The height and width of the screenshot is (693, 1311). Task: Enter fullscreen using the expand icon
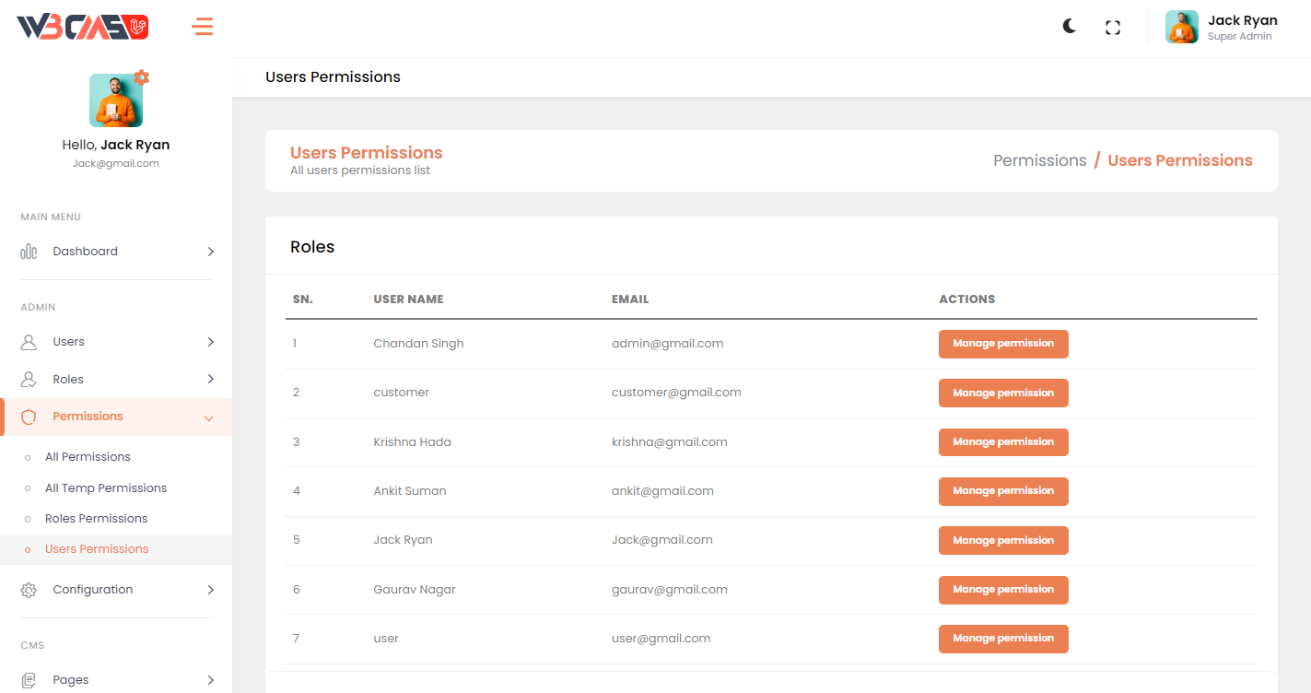(1113, 28)
